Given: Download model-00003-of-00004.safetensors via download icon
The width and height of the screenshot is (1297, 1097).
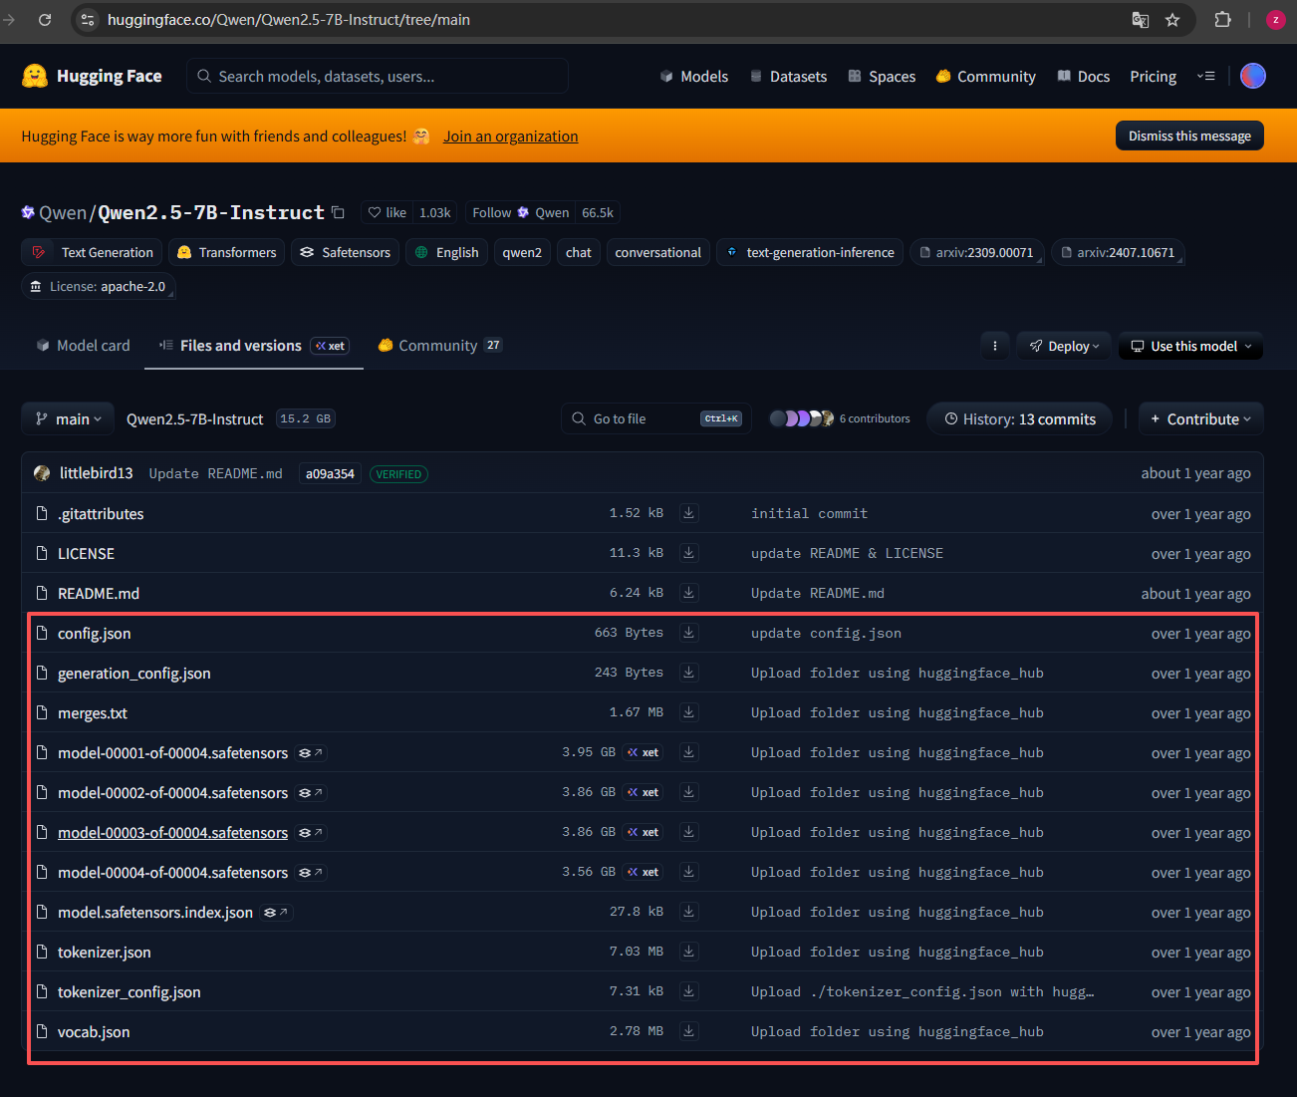Looking at the screenshot, I should [688, 832].
